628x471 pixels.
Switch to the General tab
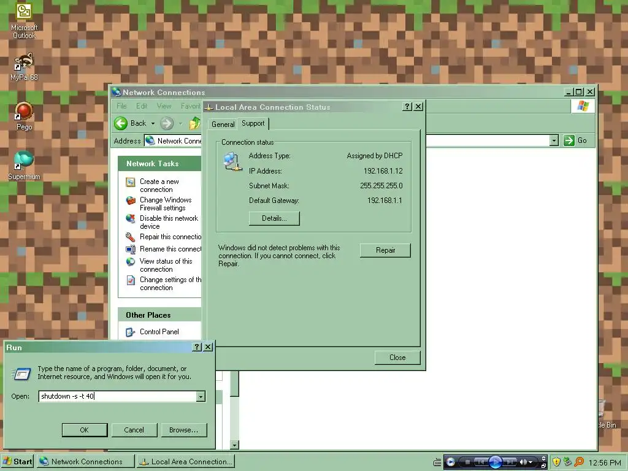[223, 124]
